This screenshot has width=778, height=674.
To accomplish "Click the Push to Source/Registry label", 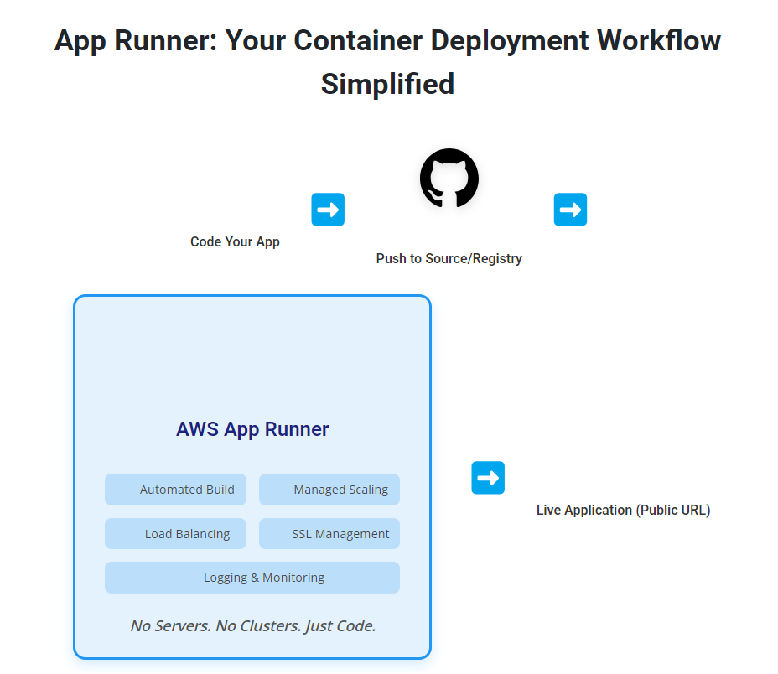I will [x=449, y=258].
